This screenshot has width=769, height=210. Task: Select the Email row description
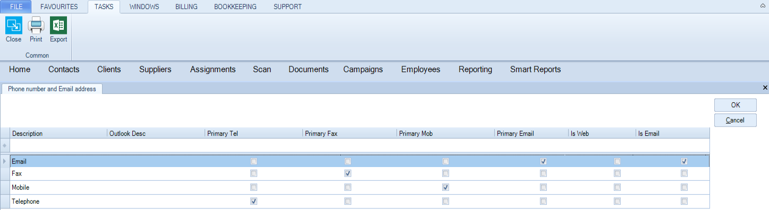click(x=19, y=161)
